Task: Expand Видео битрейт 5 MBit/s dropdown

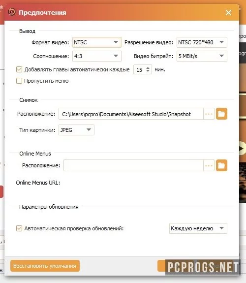Action: (x=202, y=56)
